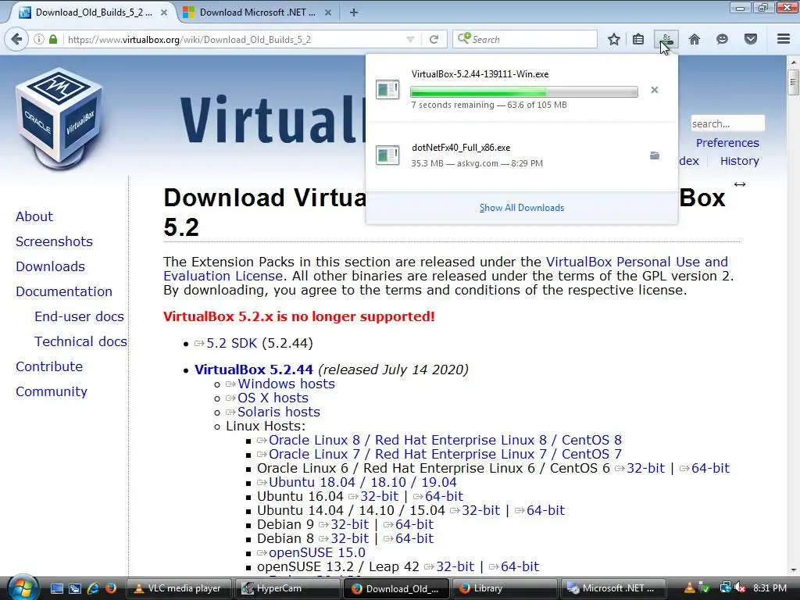Open the Windows Start orb
Viewport: 800px width, 600px height.
[23, 587]
